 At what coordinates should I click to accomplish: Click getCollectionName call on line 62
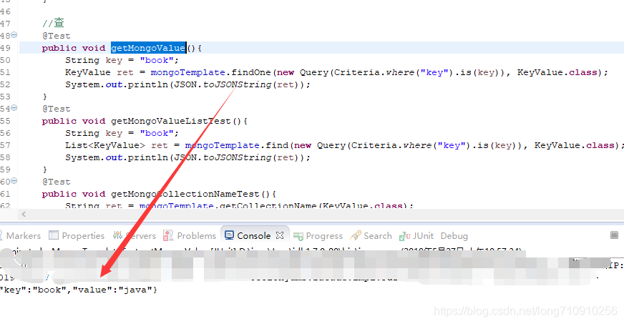268,205
